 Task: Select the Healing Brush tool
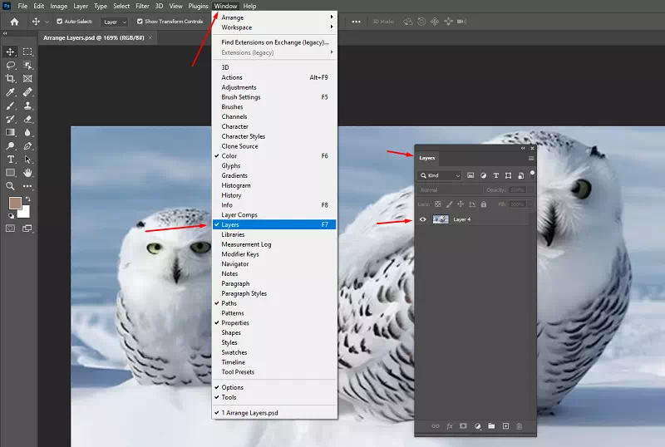point(27,92)
